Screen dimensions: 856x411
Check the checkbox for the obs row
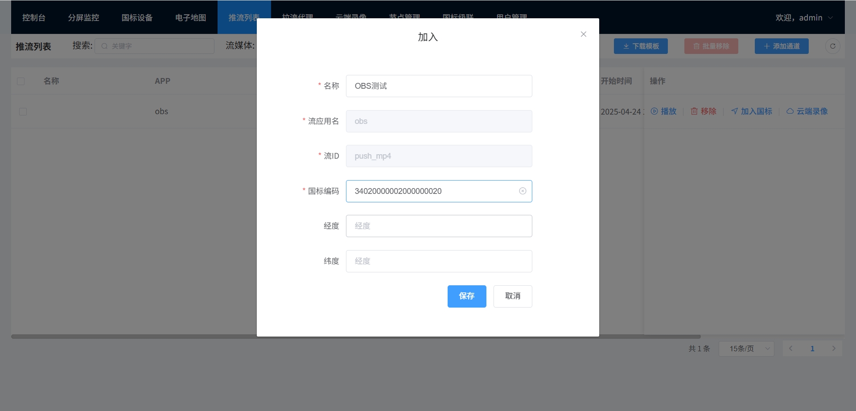pyautogui.click(x=23, y=111)
